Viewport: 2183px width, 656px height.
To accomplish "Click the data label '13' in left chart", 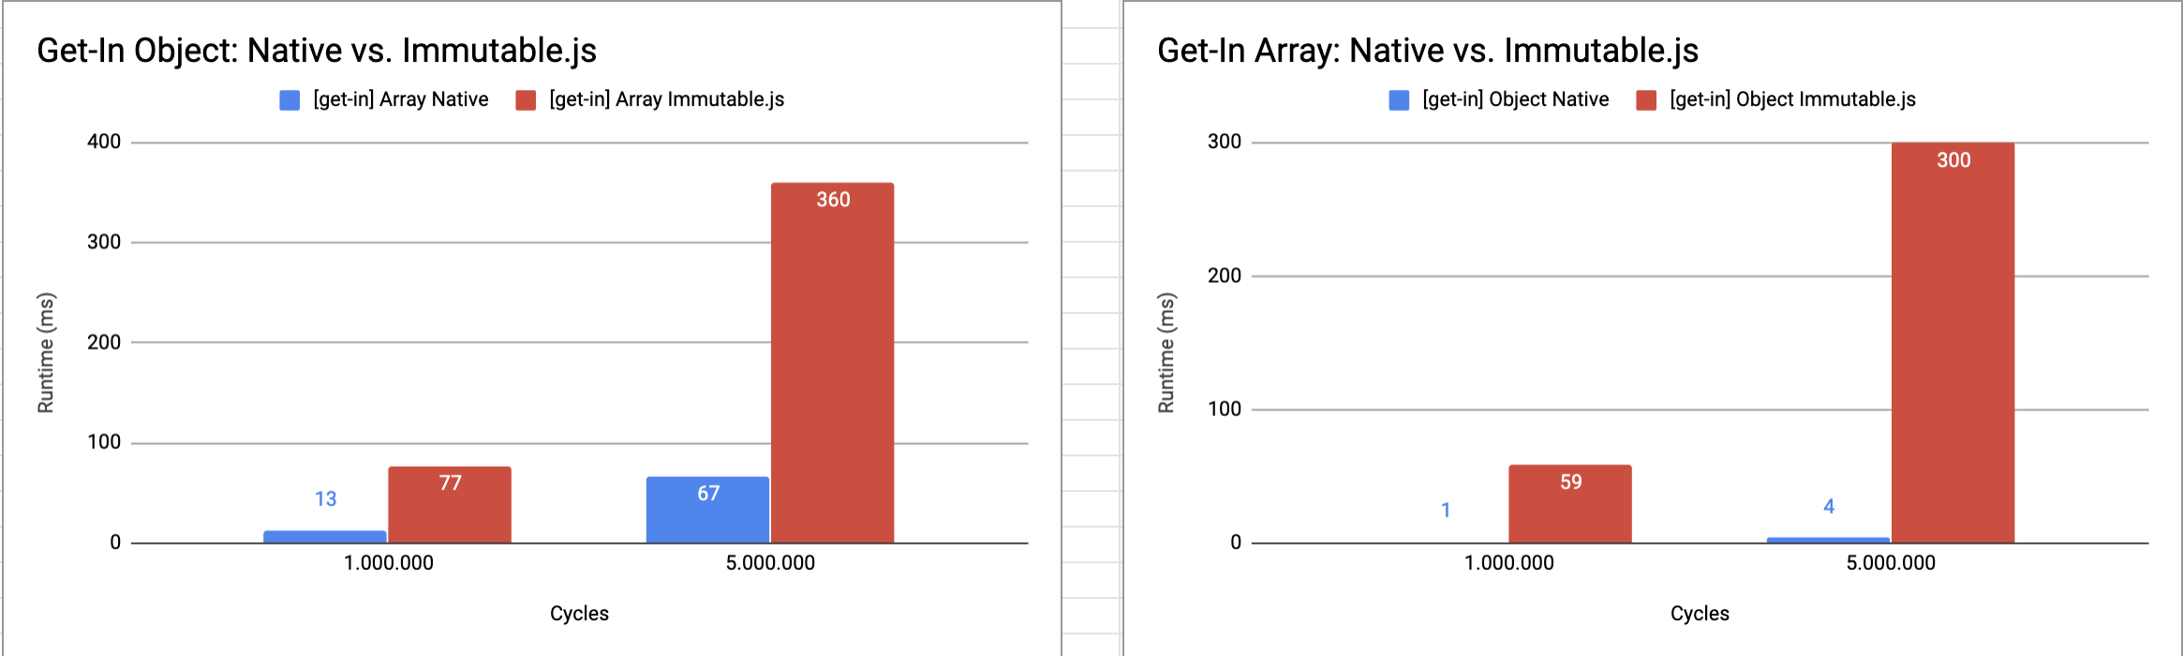I will [325, 499].
